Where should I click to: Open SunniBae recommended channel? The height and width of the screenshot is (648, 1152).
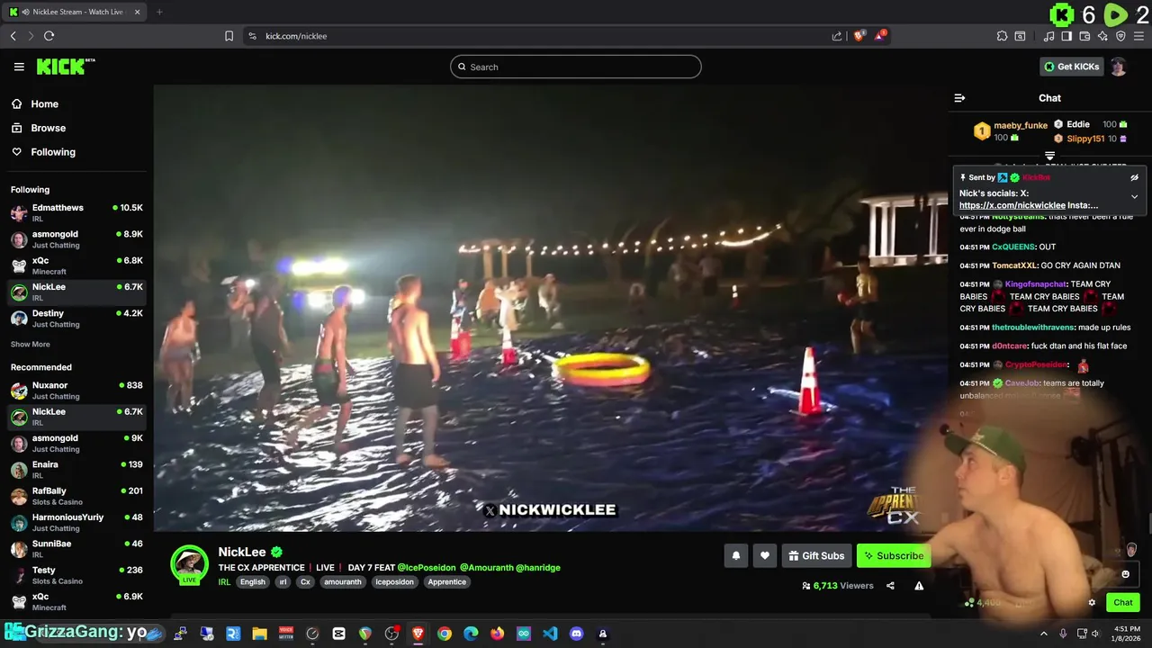(76, 549)
